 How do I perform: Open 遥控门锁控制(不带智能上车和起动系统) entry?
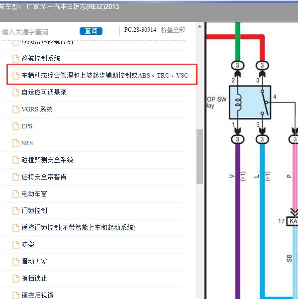pos(79,227)
